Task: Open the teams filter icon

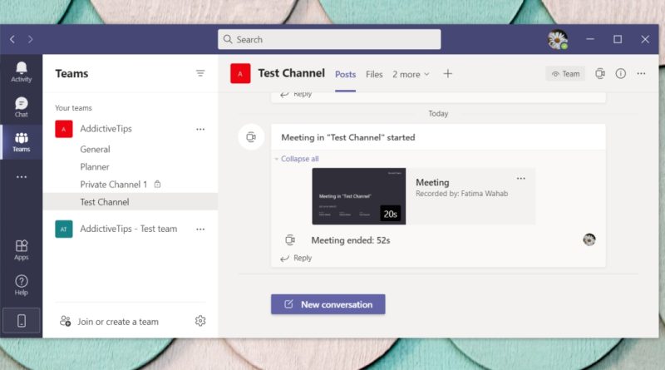Action: (x=200, y=73)
